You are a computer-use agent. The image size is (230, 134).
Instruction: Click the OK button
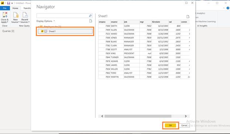[x=170, y=126]
